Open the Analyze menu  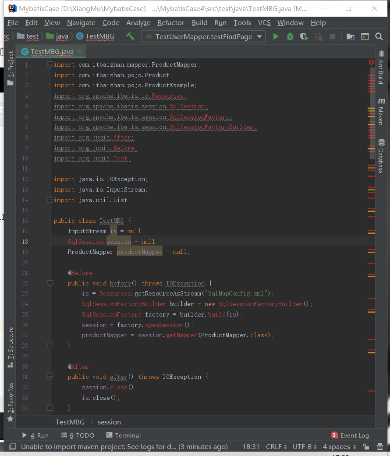pos(138,23)
